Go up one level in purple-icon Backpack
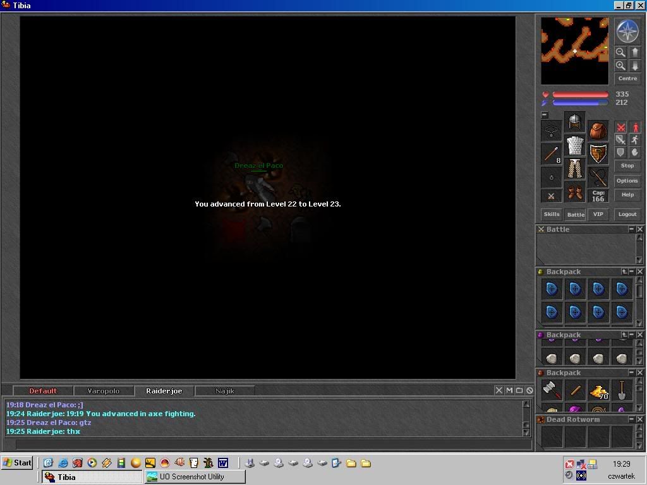 pos(624,335)
